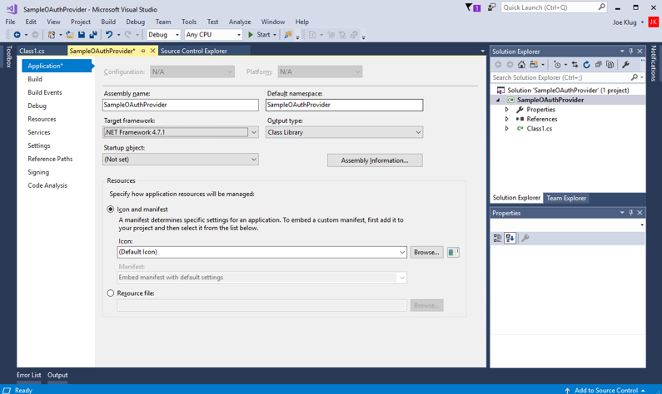This screenshot has width=662, height=394.
Task: Click the Navigate Backward toolbar arrow
Action: (x=17, y=35)
